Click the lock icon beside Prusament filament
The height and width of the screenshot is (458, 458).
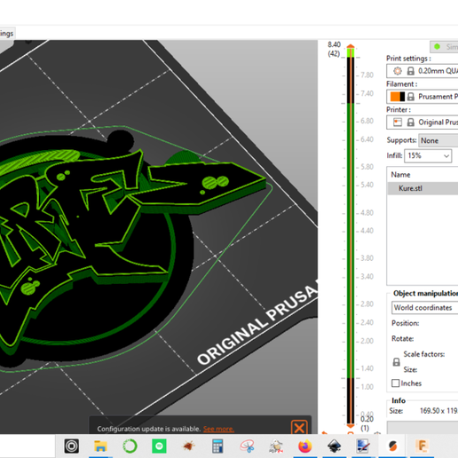click(410, 97)
